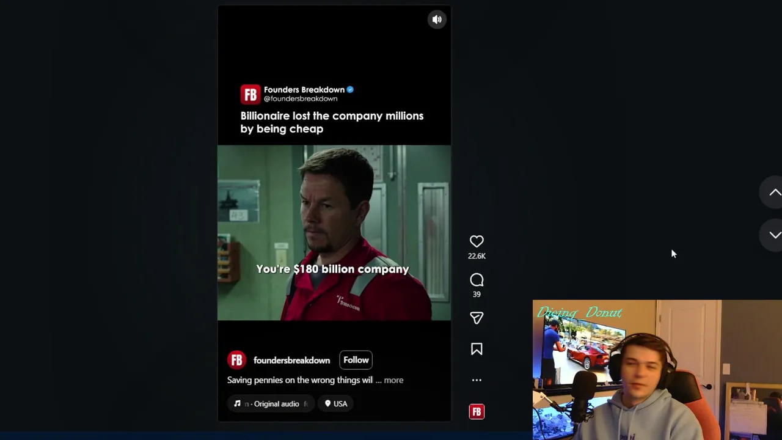Like the reel with heart icon
Screen dimensions: 782x440
tap(477, 241)
